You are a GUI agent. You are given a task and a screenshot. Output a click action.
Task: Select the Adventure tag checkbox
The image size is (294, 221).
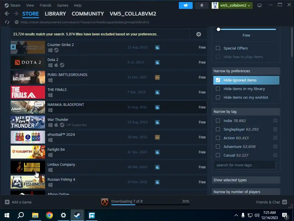point(218,146)
